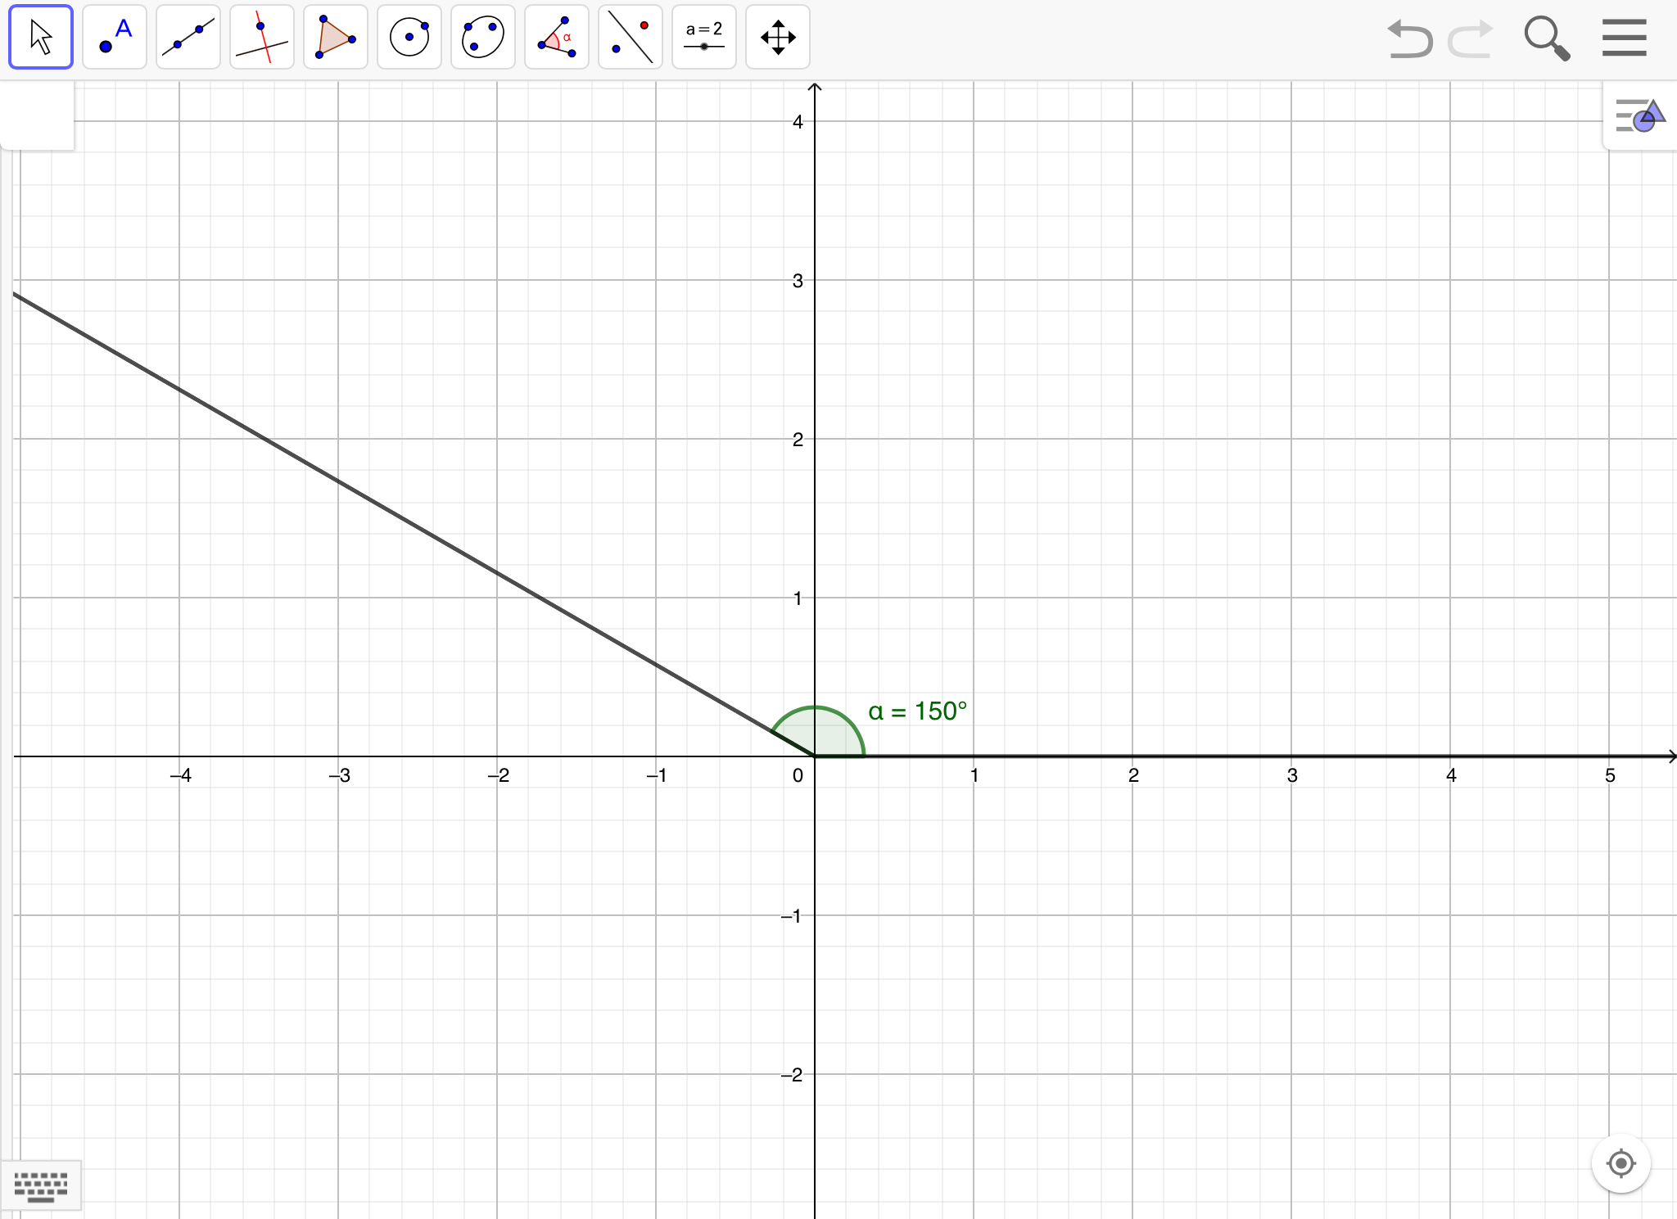Select the Polygon tool
Screen dimensions: 1677x1219
pyautogui.click(x=336, y=37)
